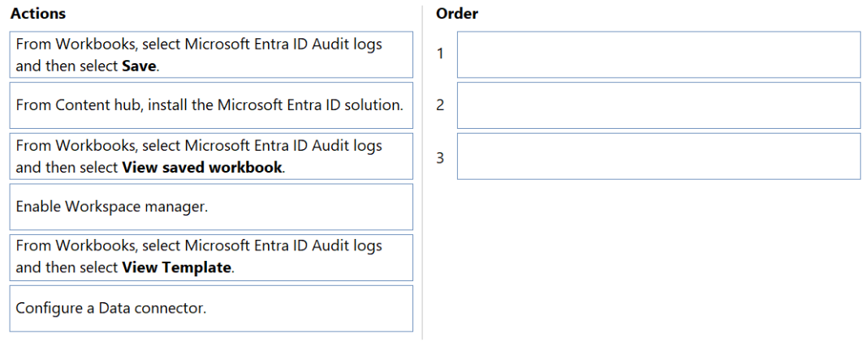868x346 pixels.
Task: Choose the View Template action box
Action: 211,258
